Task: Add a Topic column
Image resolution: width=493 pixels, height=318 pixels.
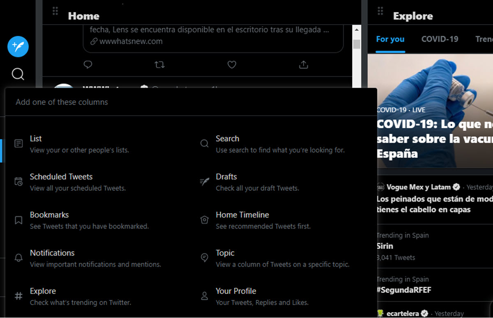Action: (225, 253)
